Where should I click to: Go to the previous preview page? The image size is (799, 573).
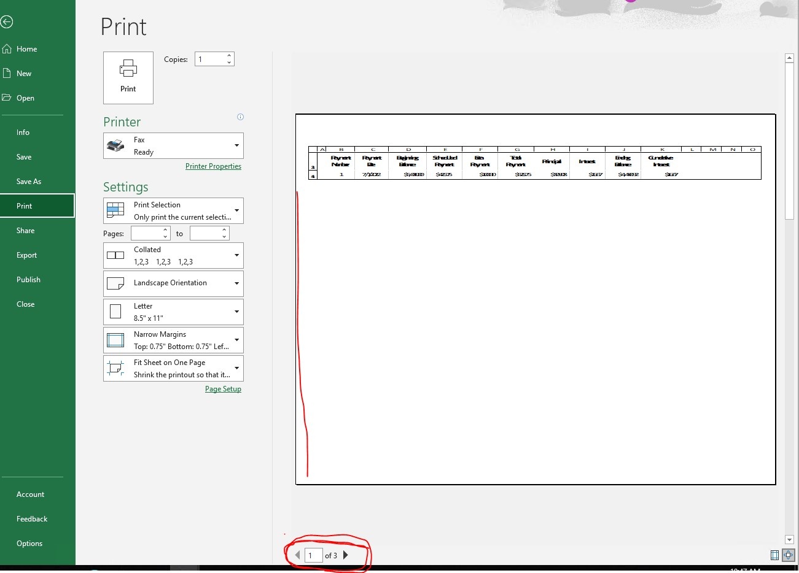[x=298, y=555]
